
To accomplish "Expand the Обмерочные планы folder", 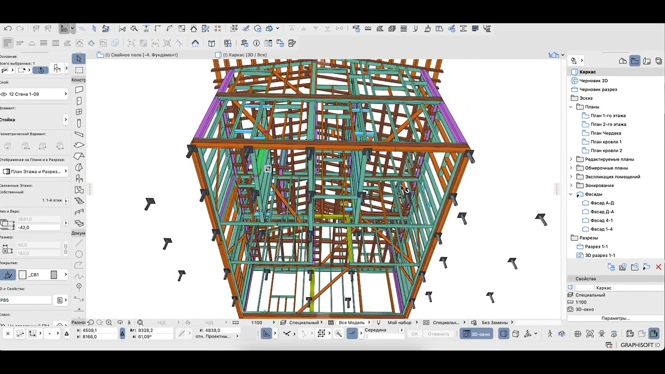I will pos(571,168).
